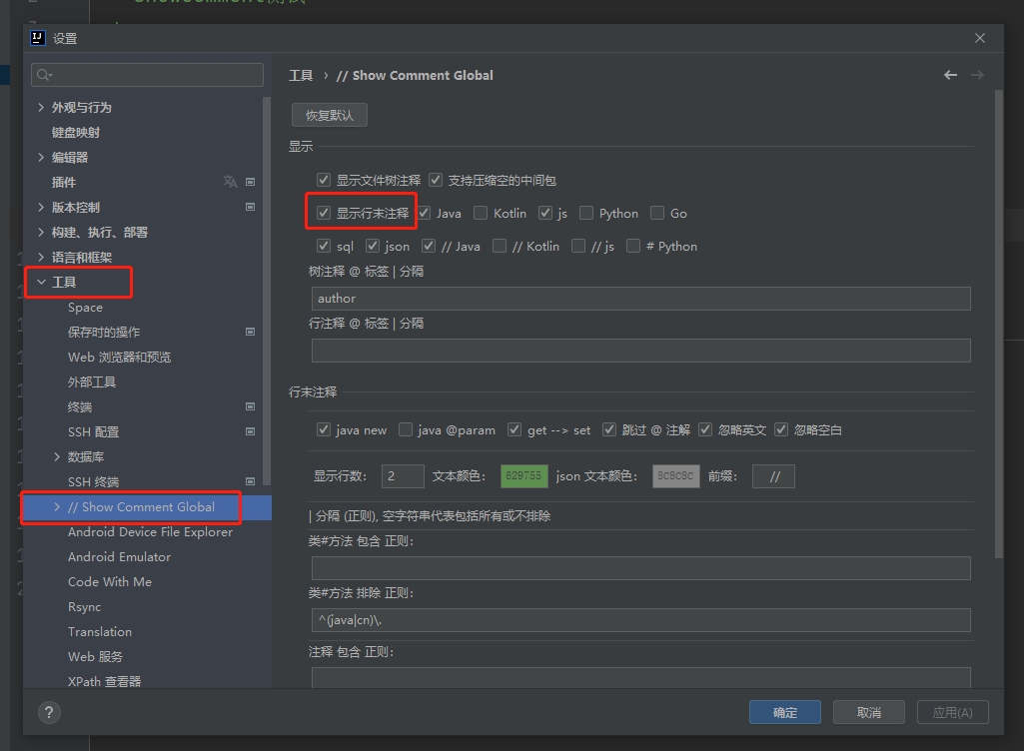Select 键盘映射 in settings tree
Screen dimensions: 1024x751
[76, 132]
